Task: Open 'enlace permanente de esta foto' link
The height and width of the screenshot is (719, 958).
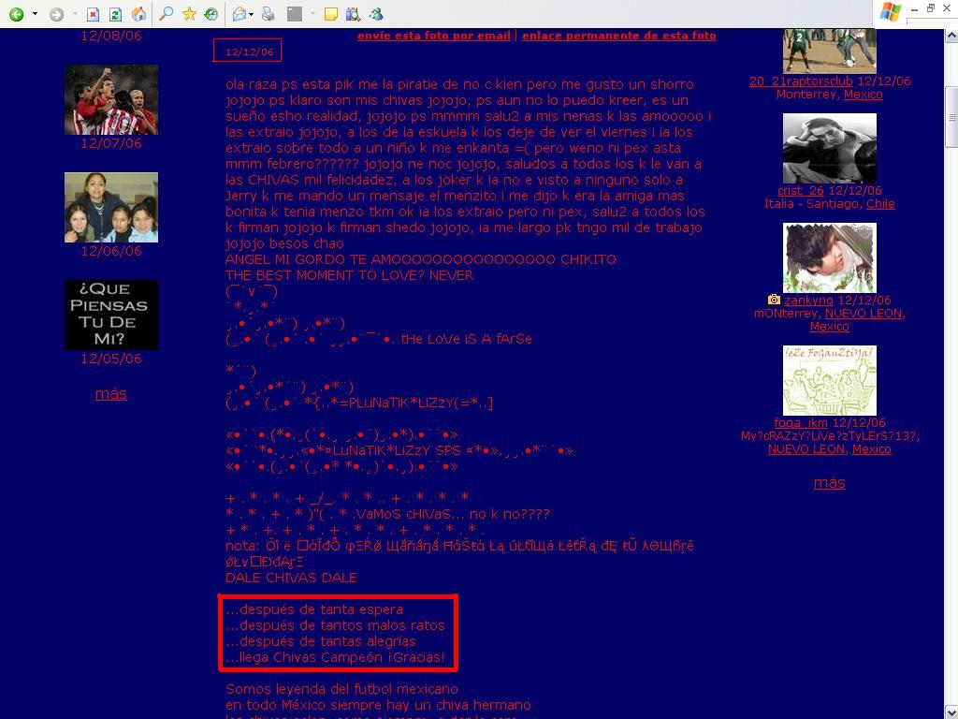Action: coord(619,36)
